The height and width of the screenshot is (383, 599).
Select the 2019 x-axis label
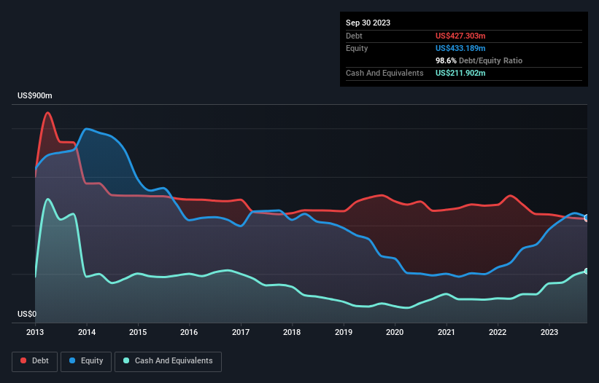point(343,333)
